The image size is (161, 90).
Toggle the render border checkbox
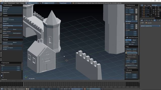[x=126, y=68]
